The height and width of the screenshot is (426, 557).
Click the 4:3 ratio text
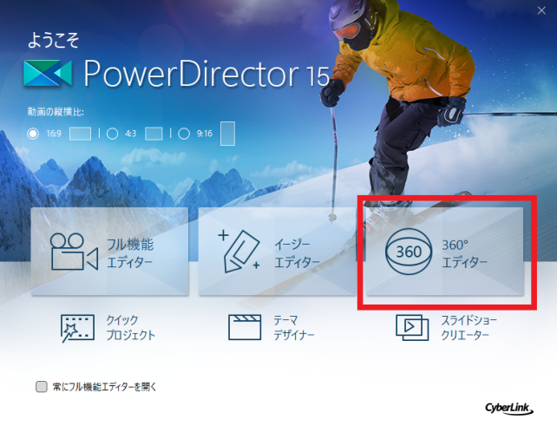tap(131, 134)
